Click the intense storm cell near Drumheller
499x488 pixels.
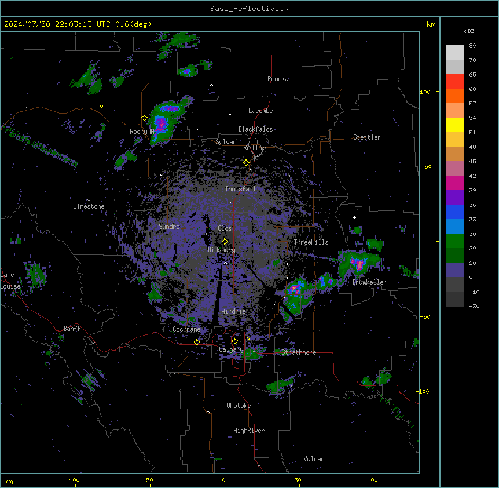click(x=359, y=264)
